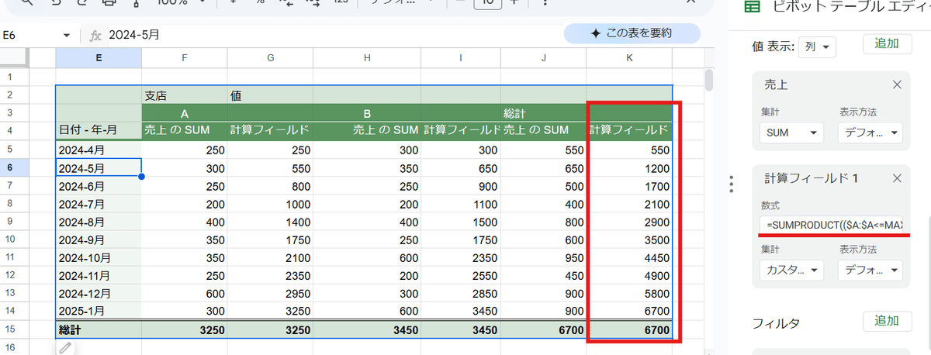Click the fx function icon in the formula bar
931x355 pixels.
pyautogui.click(x=95, y=35)
